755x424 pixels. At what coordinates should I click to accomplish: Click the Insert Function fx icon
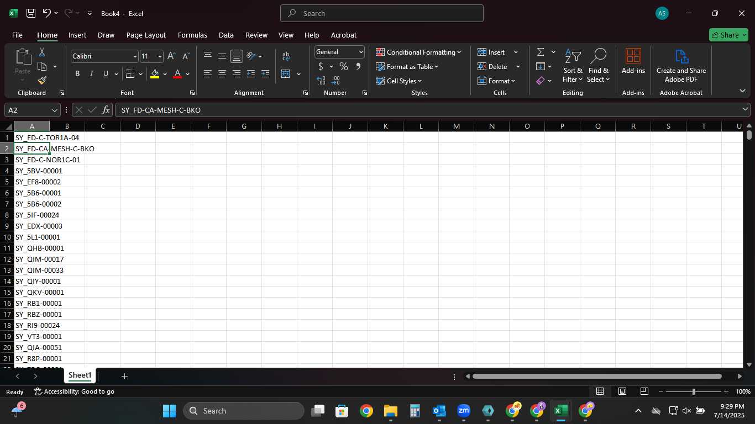click(106, 110)
